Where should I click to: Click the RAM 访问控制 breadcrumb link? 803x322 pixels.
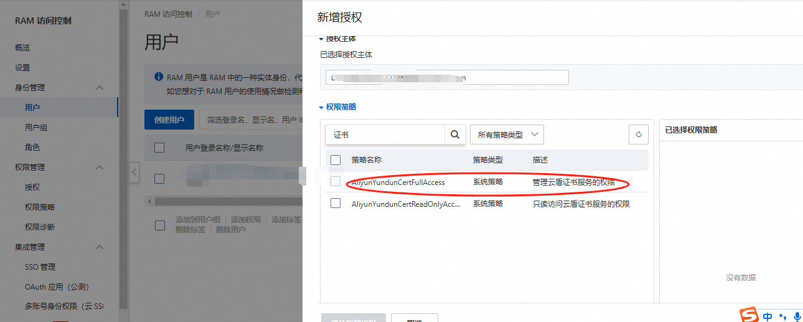click(x=168, y=14)
